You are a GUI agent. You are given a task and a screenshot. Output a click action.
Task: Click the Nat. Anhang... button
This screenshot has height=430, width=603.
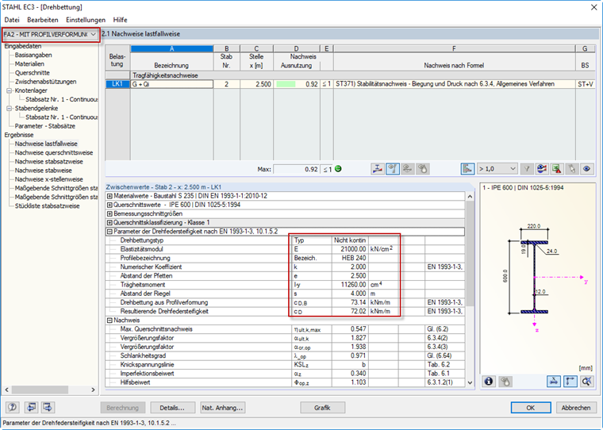point(223,408)
